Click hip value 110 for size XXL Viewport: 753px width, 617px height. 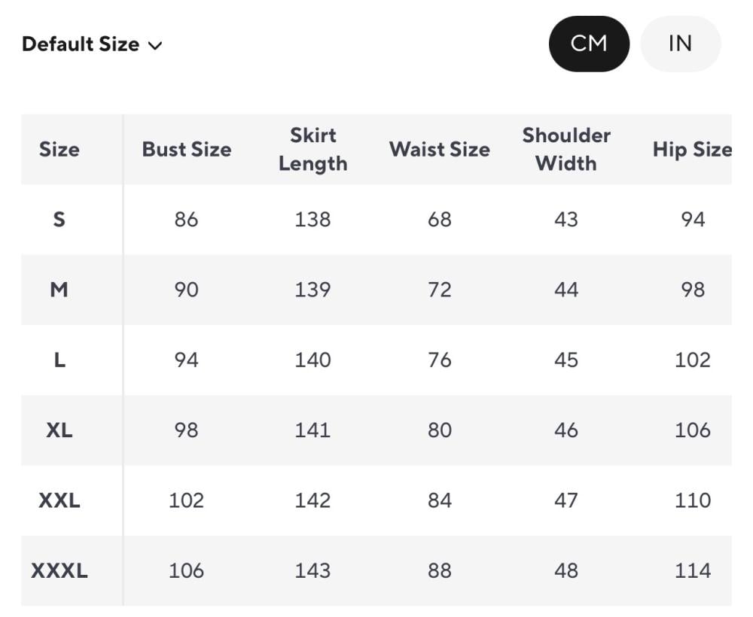coord(693,500)
